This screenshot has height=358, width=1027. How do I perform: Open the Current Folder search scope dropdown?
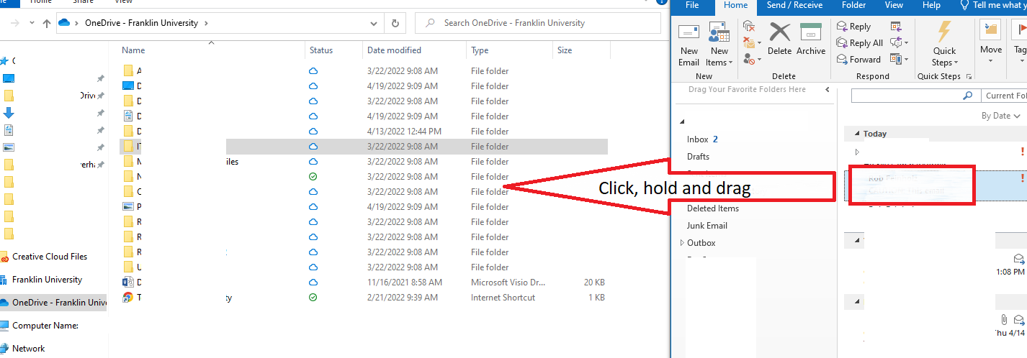1005,96
